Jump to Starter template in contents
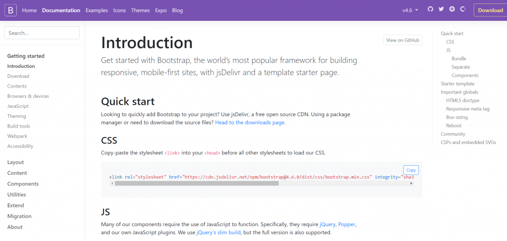This screenshot has width=507, height=241. pos(457,84)
